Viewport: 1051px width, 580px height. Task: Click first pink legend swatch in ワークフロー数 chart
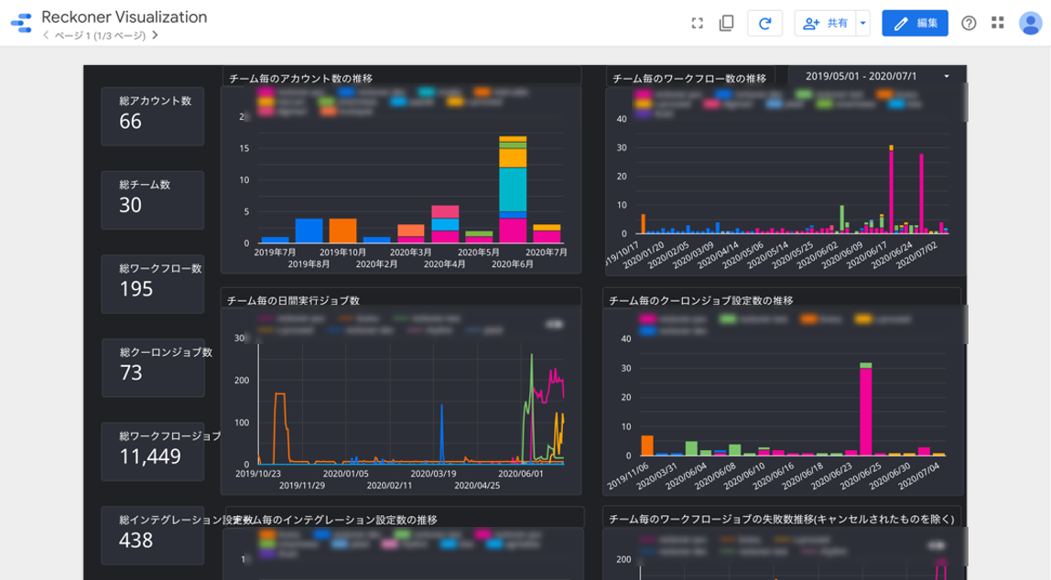[x=641, y=93]
